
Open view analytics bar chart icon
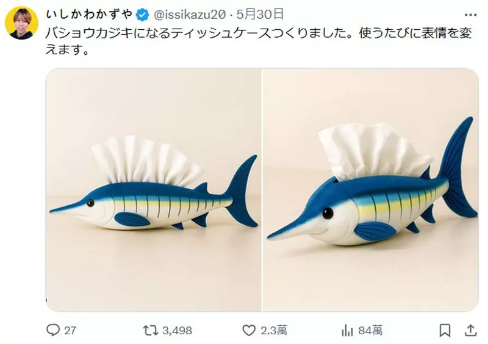[x=347, y=331]
